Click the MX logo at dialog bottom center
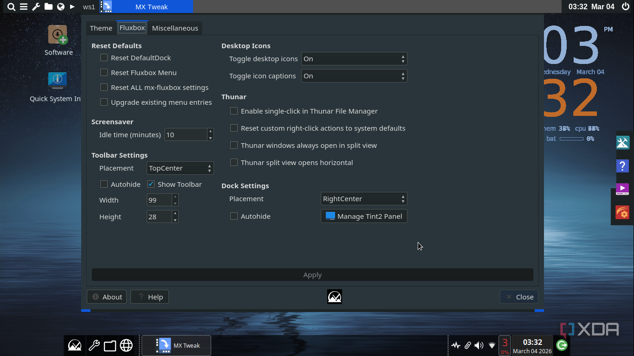The width and height of the screenshot is (634, 356). click(335, 297)
